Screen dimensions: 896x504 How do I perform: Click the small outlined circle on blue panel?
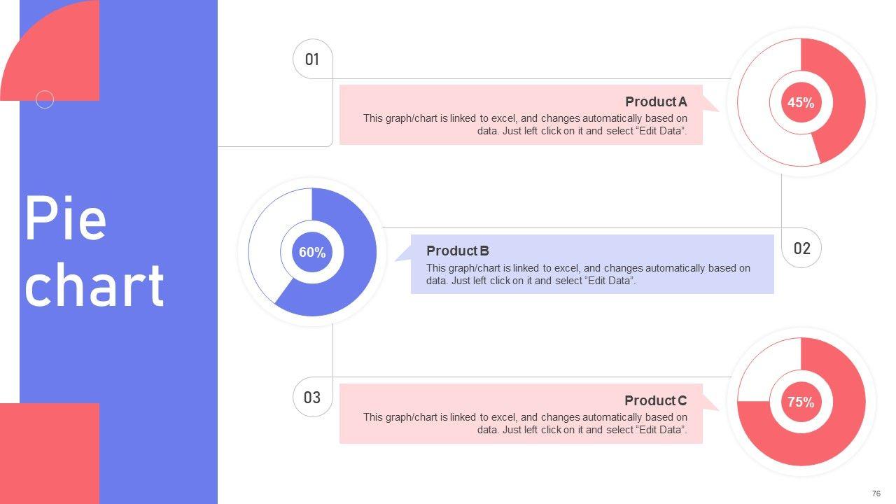click(45, 99)
